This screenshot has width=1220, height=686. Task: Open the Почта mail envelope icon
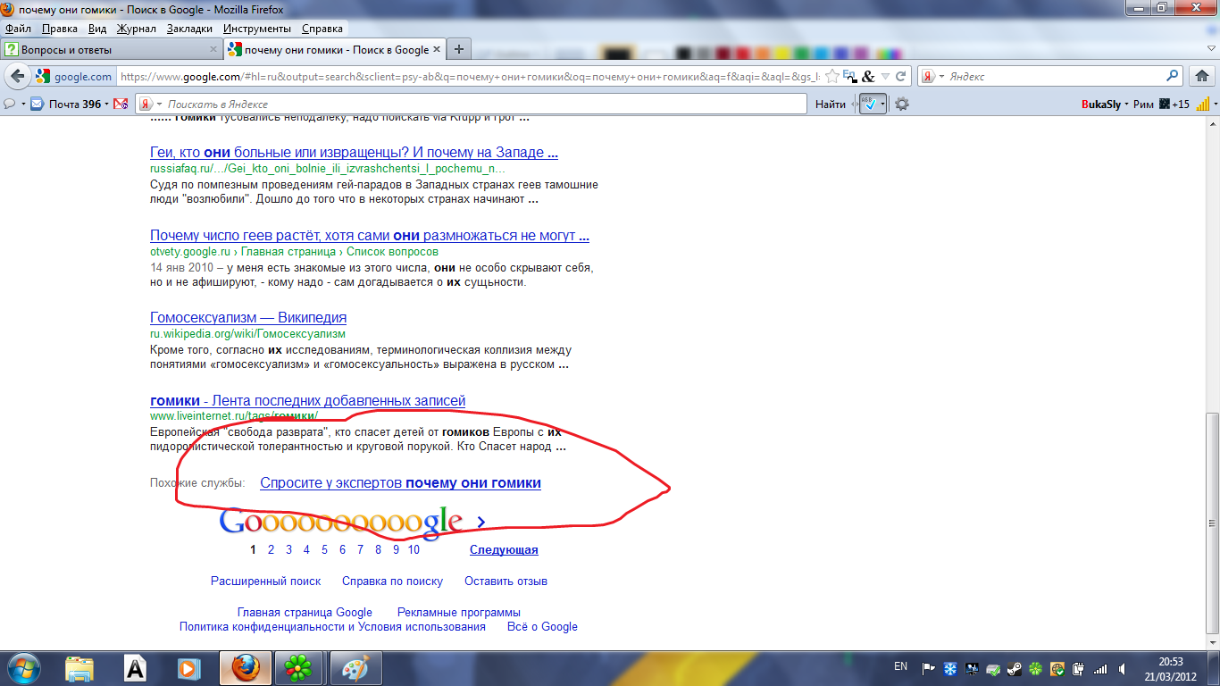click(x=37, y=105)
